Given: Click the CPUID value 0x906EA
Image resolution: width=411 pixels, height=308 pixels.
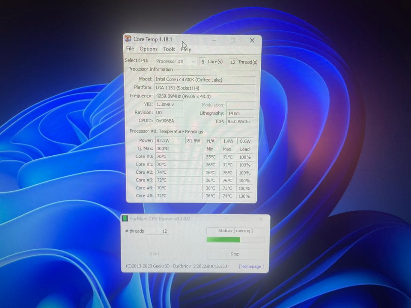Looking at the screenshot, I should tap(169, 121).
